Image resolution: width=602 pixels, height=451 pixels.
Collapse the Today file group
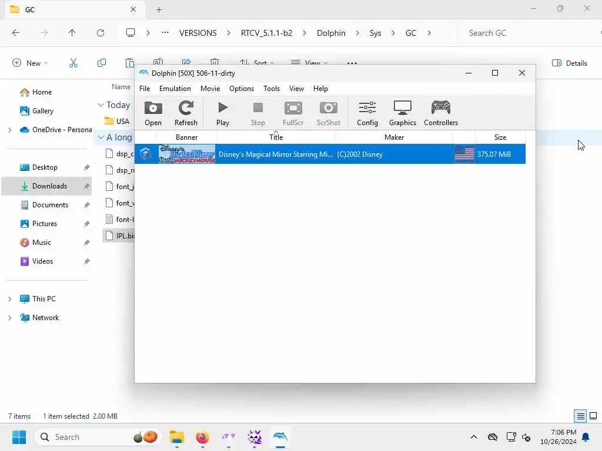[x=101, y=105]
